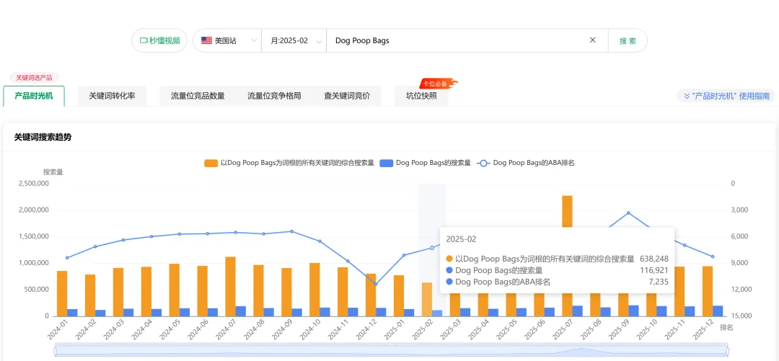The image size is (779, 361).
Task: Click the double-chevron icon beside 使用指南
Action: point(686,96)
